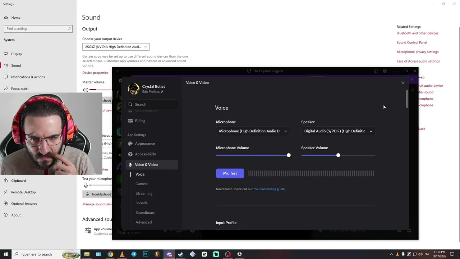This screenshot has width=460, height=259.
Task: Click system tray microphone icon
Action: [x=403, y=254]
